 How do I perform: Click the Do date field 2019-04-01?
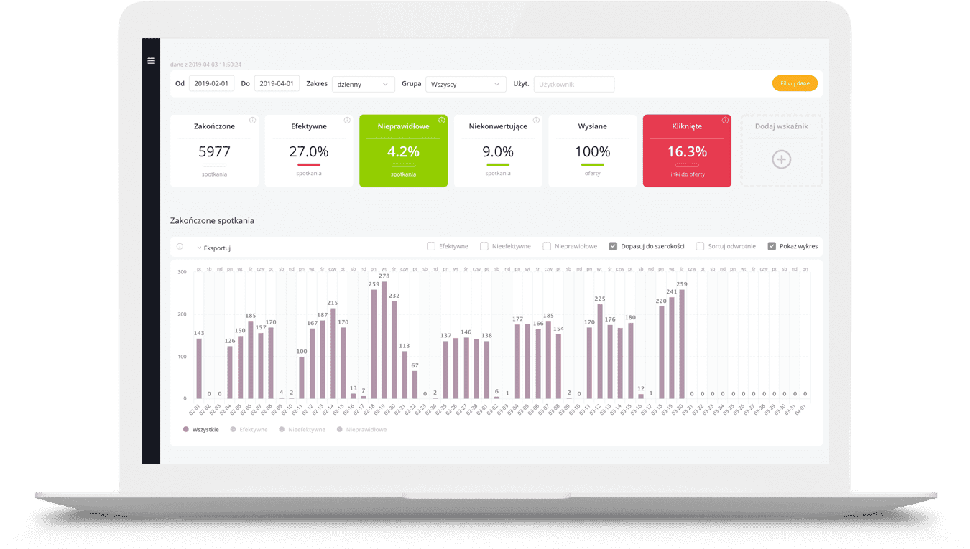277,84
